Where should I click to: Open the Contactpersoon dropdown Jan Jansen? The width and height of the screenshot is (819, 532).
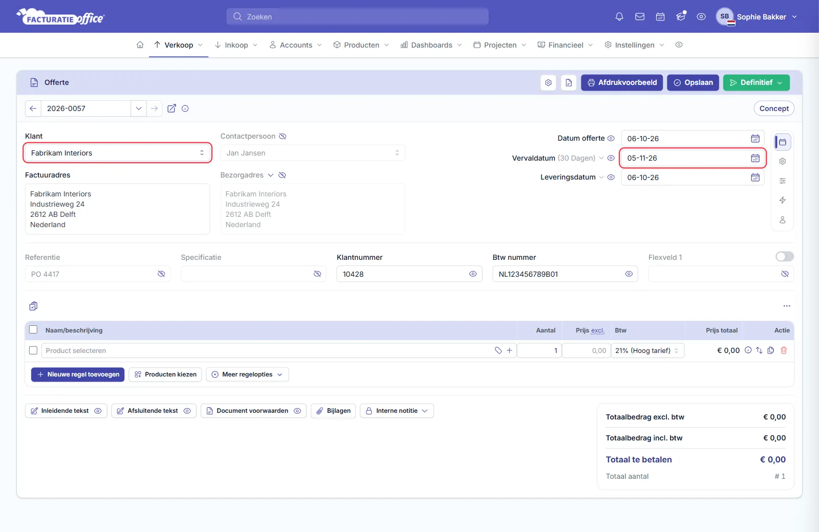pos(313,153)
